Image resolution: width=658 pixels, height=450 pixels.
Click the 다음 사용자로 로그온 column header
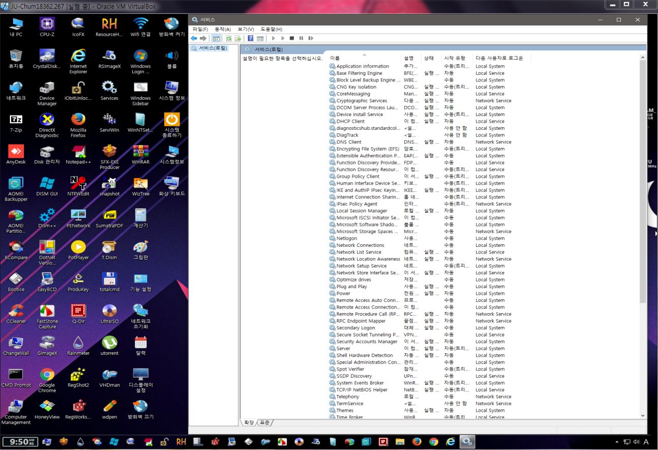coord(502,58)
